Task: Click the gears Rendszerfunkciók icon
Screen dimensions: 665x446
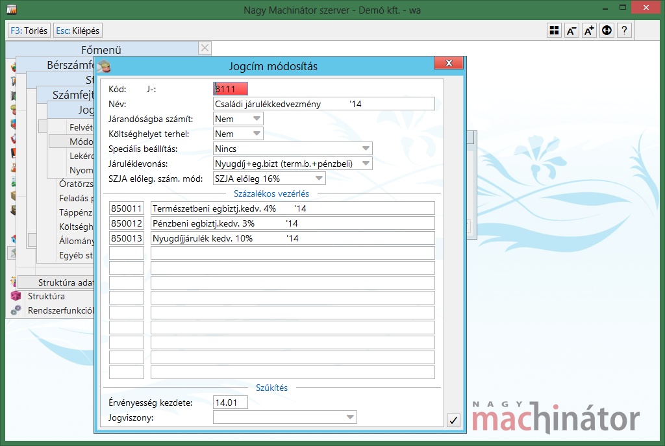Action: click(16, 310)
